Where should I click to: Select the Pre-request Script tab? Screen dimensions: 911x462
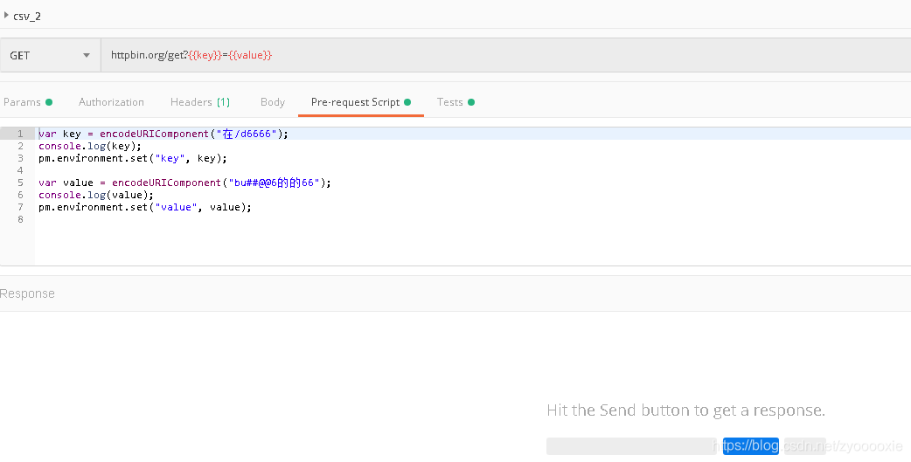[x=361, y=102]
